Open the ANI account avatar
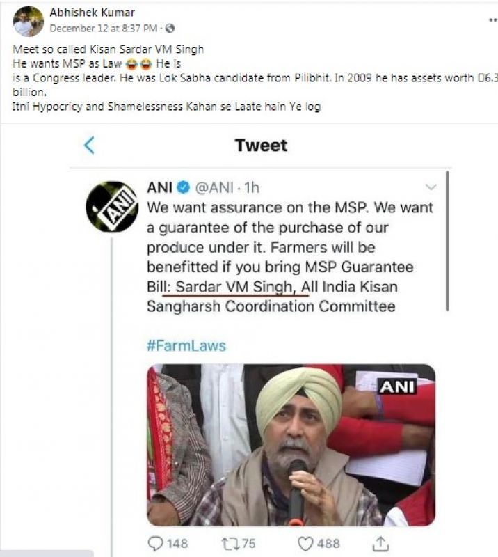Viewport: 498px width, 557px height. [111, 207]
